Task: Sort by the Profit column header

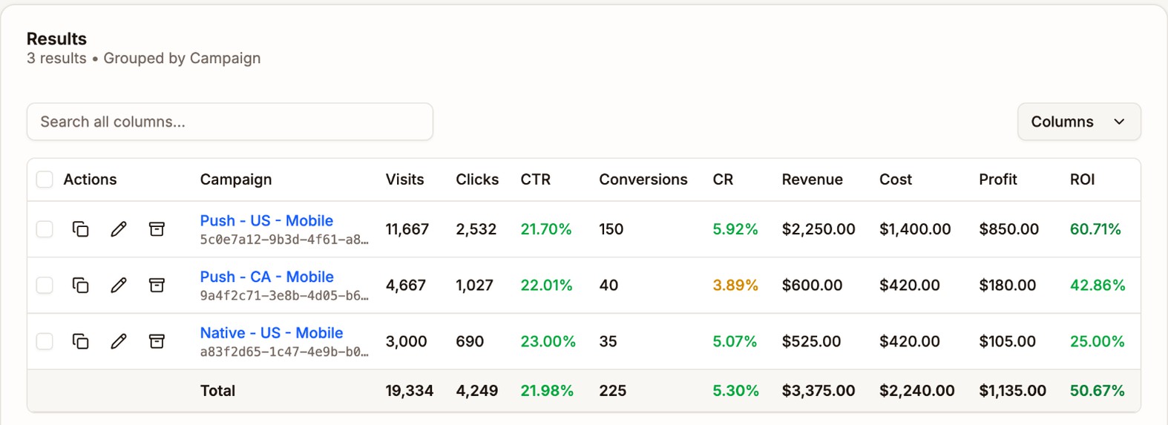Action: tap(998, 179)
